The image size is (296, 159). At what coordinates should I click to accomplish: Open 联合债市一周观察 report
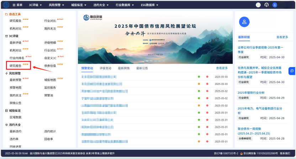point(254,131)
